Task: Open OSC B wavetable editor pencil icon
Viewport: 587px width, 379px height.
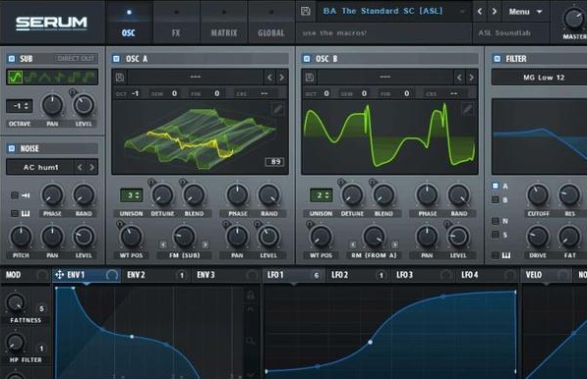Action: (467, 109)
